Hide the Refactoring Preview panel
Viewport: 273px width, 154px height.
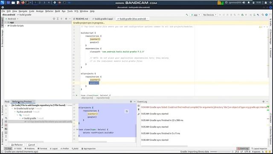pos(135,101)
